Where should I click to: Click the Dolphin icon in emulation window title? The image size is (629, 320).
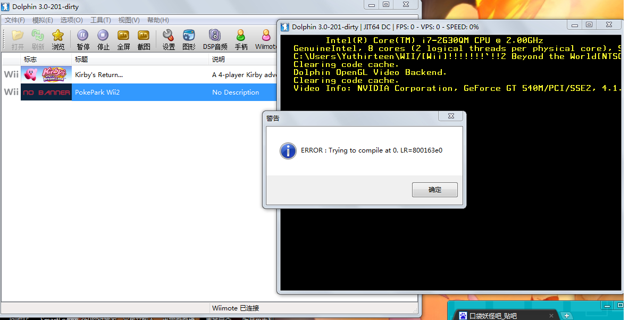pos(285,27)
